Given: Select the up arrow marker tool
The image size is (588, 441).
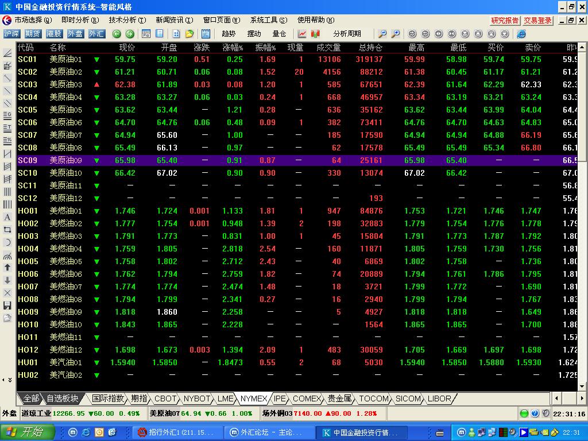Looking at the screenshot, I should pyautogui.click(x=7, y=268).
